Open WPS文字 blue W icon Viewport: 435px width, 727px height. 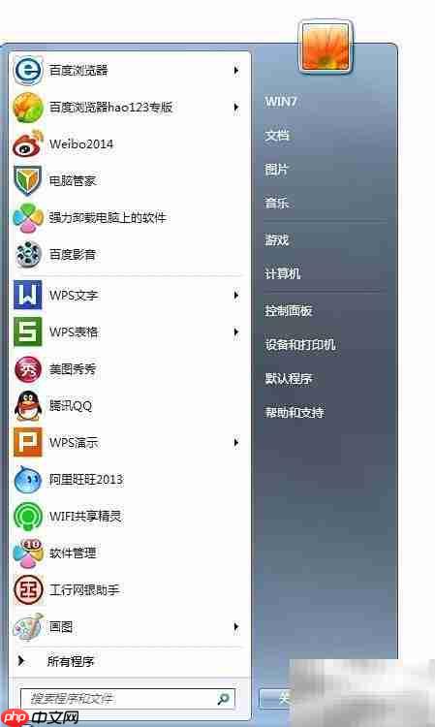coord(28,295)
